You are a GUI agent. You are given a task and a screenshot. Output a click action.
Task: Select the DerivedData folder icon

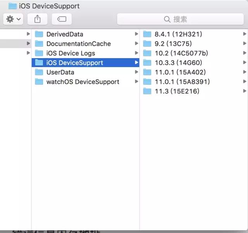(x=39, y=34)
